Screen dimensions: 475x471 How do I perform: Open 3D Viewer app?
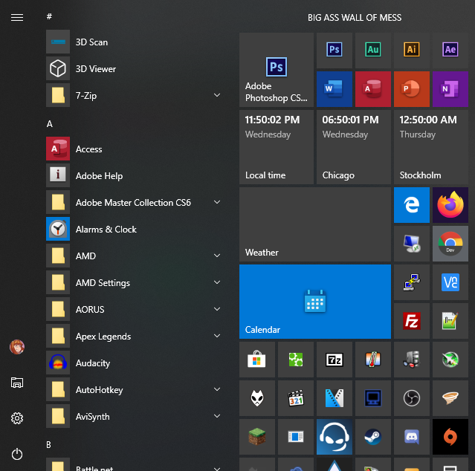tap(136, 68)
